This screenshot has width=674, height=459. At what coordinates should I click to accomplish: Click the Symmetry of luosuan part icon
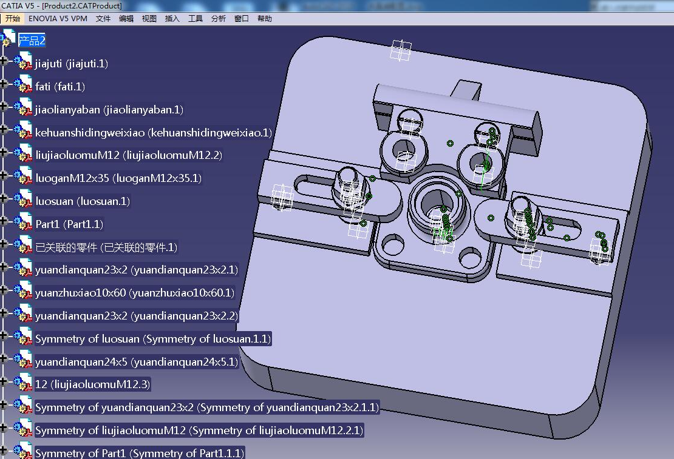23,337
